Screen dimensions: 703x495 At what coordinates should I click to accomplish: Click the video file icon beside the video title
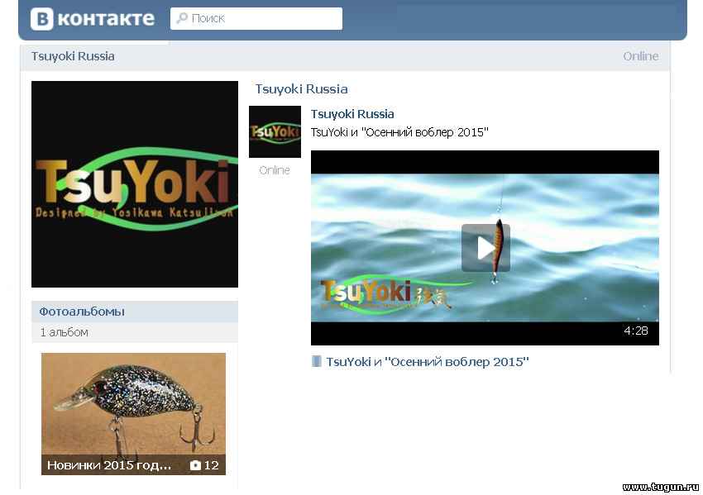[316, 362]
